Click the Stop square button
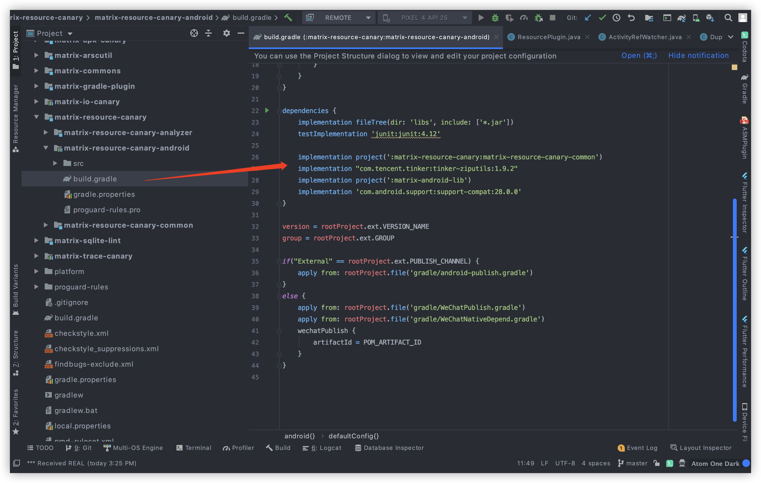Screen dimensions: 761x483 [553, 18]
